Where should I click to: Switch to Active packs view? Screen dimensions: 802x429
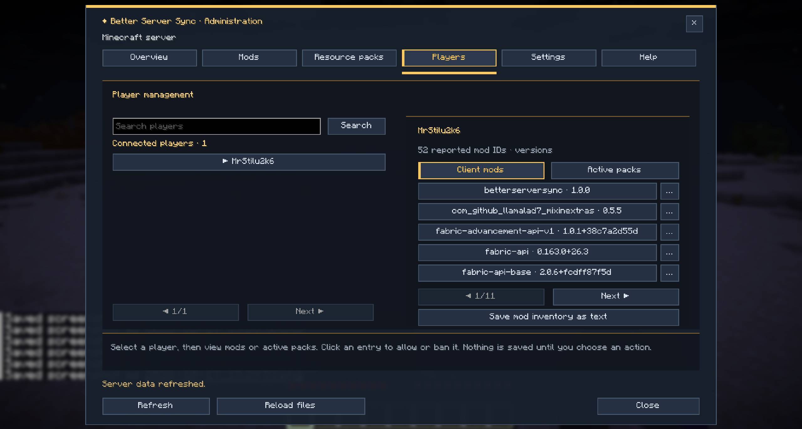point(615,170)
